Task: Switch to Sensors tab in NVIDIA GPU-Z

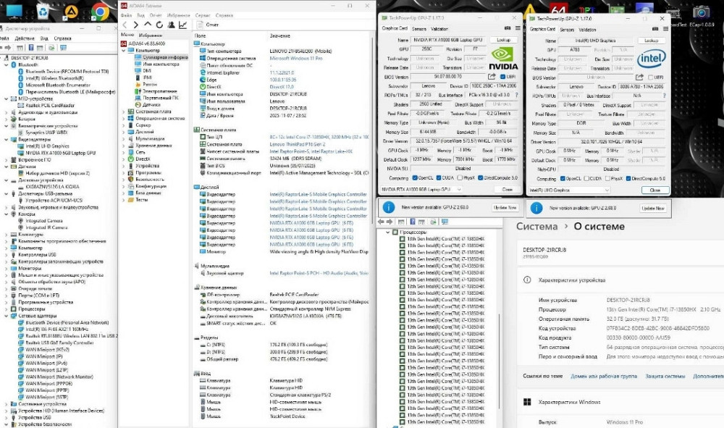Action: [x=419, y=29]
